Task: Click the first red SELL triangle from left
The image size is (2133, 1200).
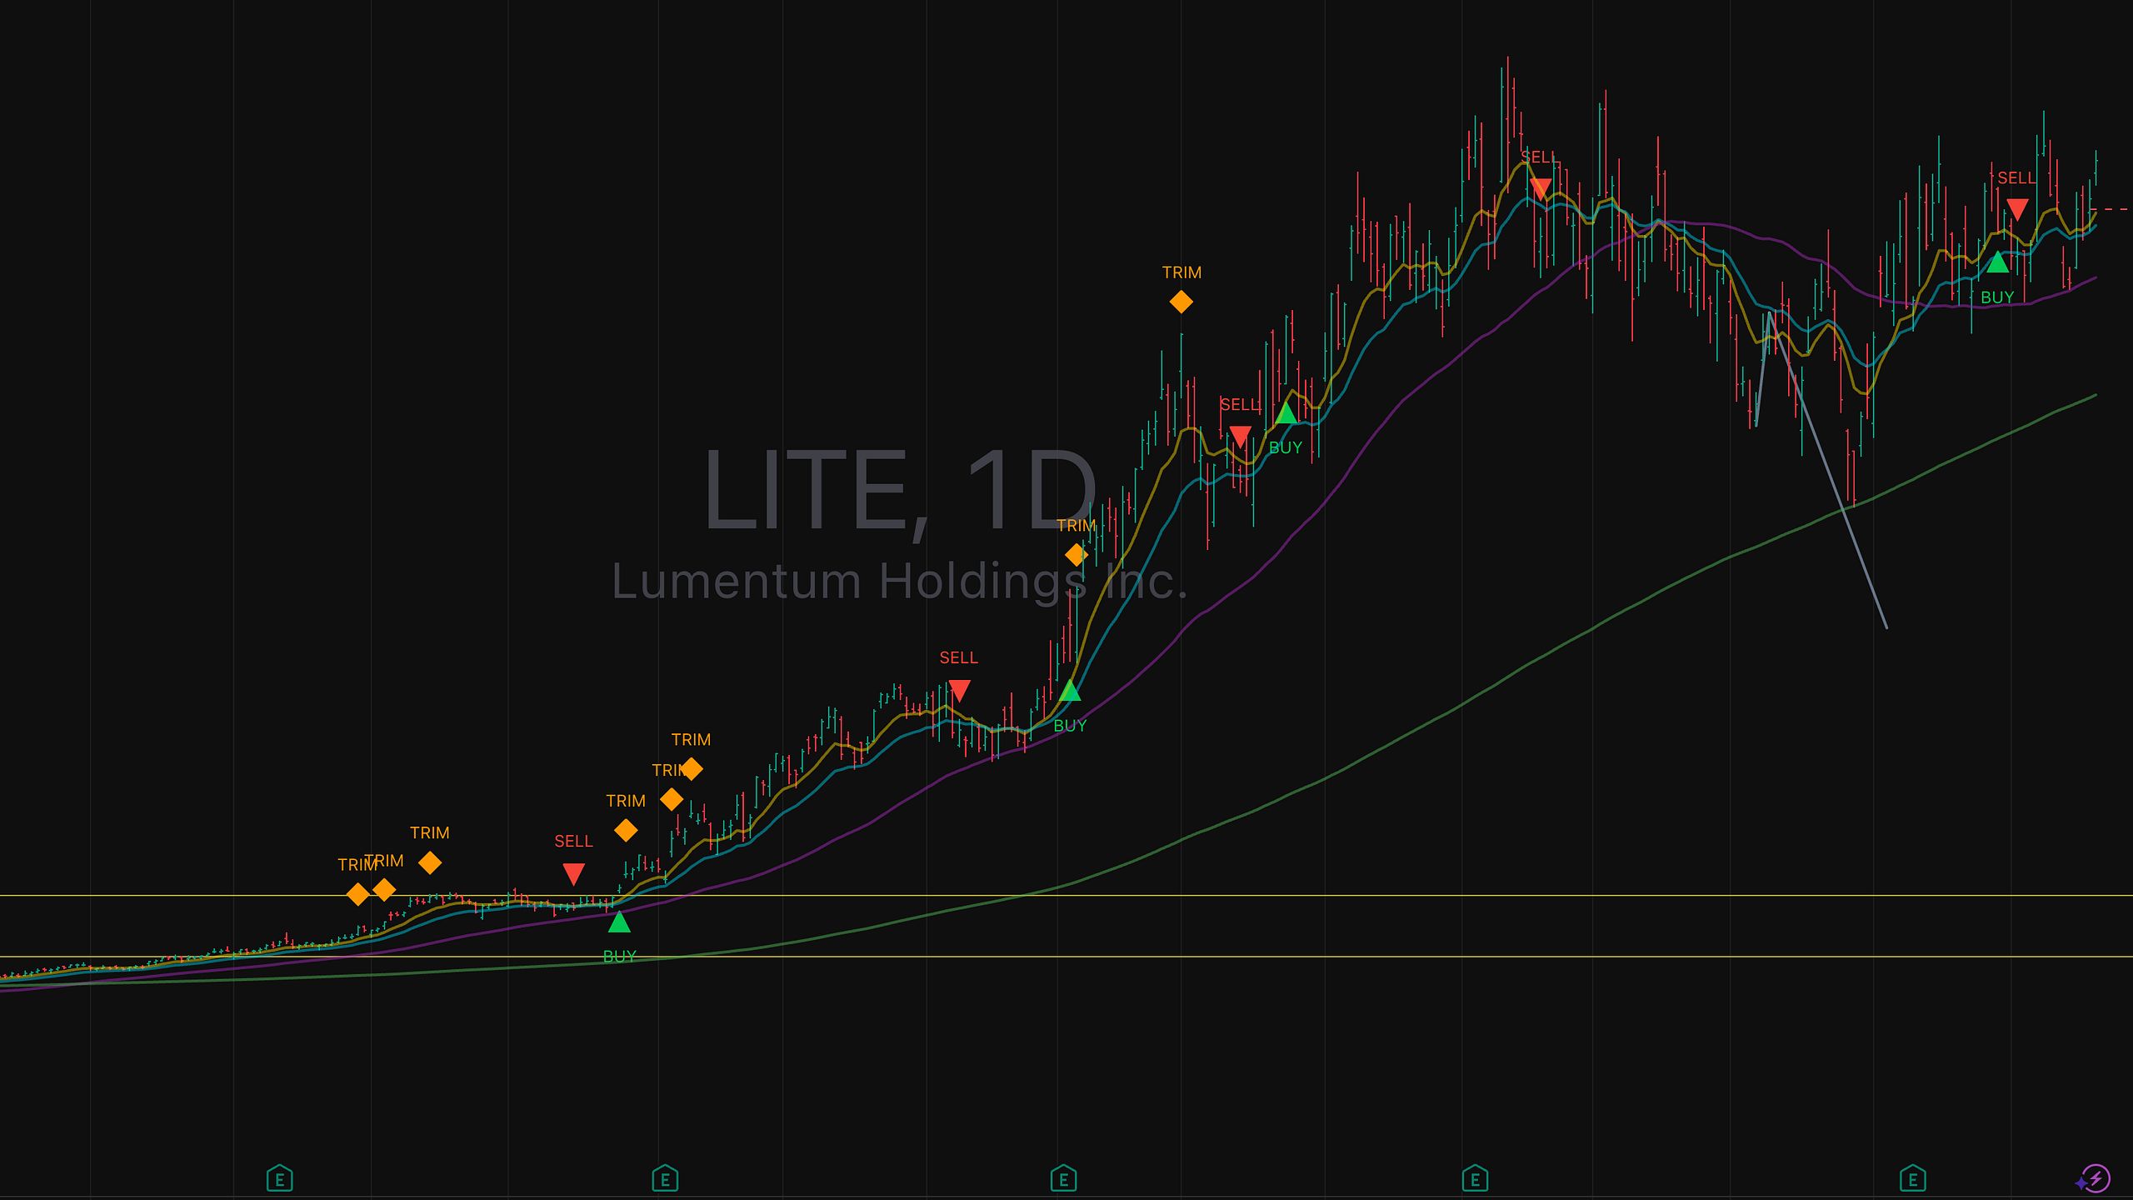Action: (573, 873)
